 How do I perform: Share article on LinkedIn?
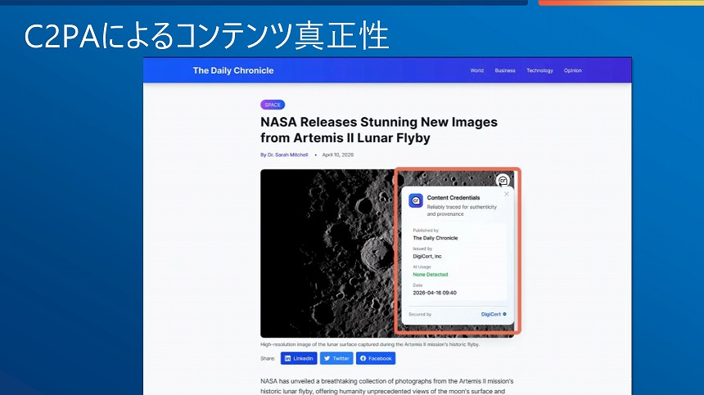click(x=299, y=358)
